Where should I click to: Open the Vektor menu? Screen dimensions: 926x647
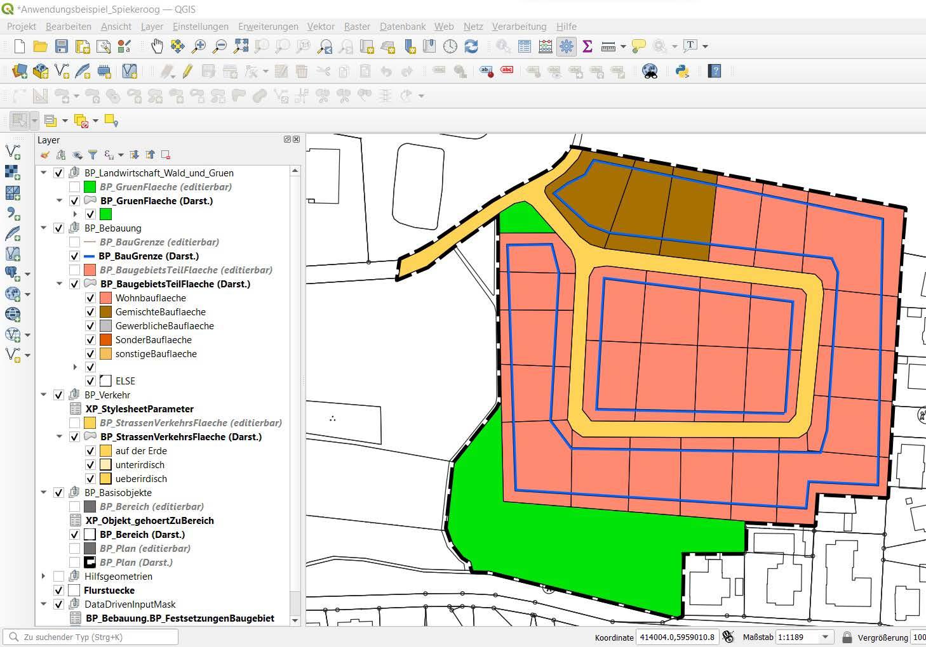(x=321, y=27)
